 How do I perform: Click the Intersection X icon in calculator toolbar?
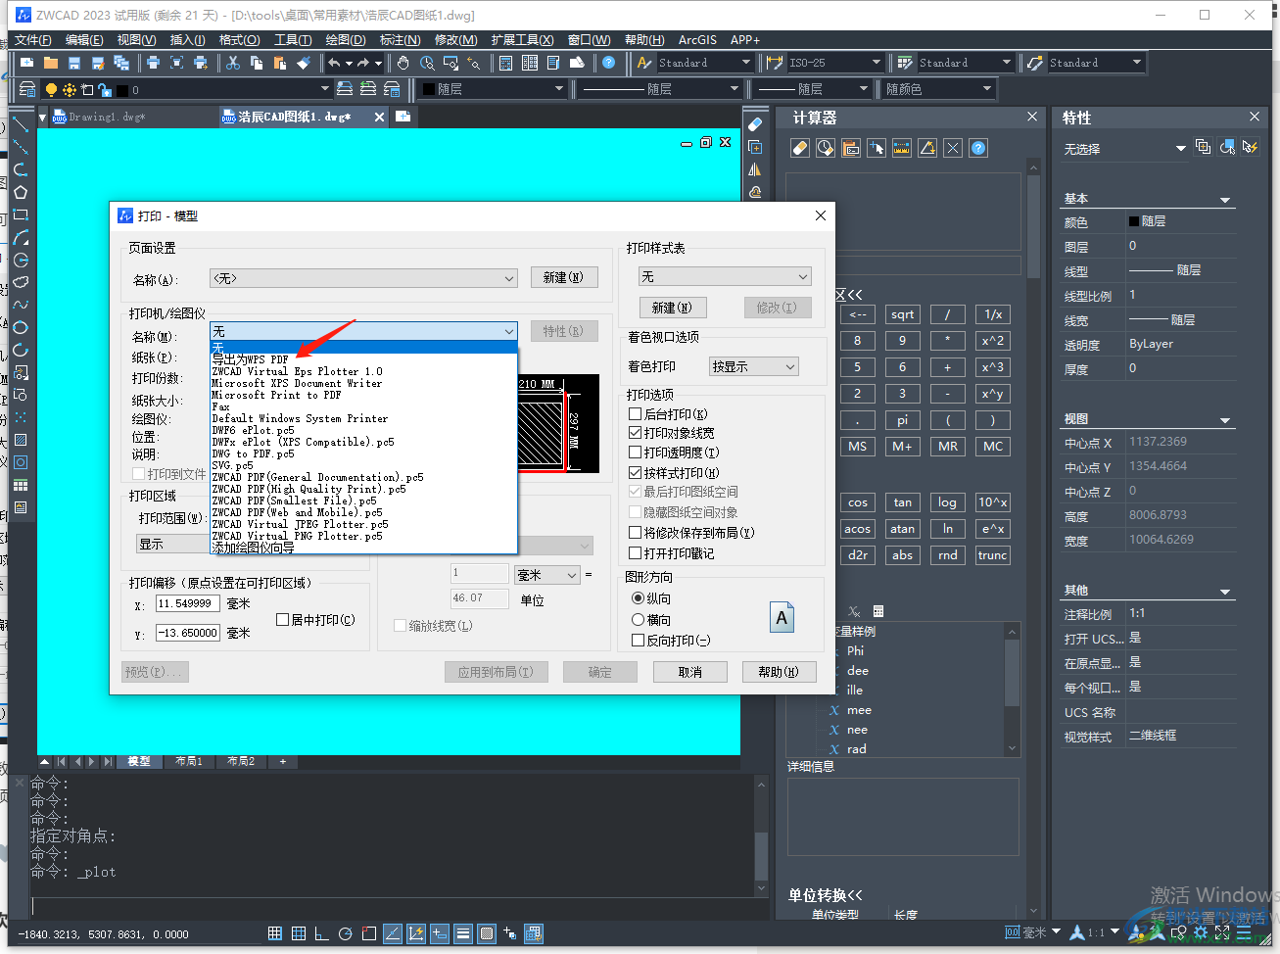(x=953, y=148)
